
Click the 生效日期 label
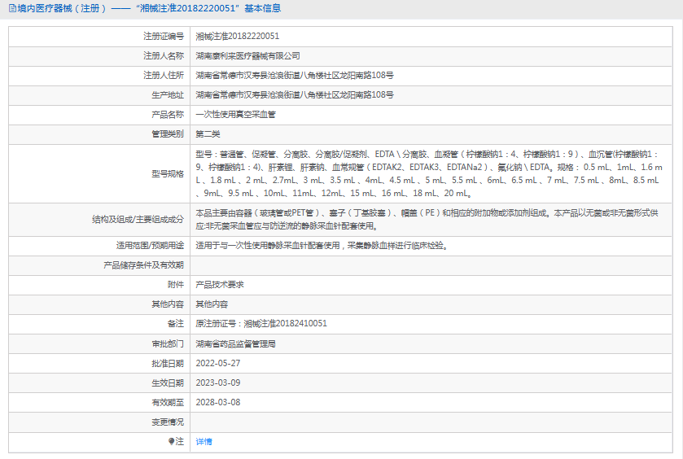tap(168, 383)
